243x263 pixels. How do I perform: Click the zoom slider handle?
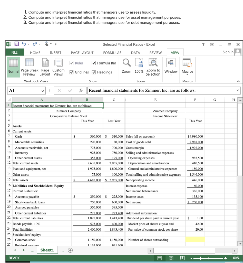(200, 258)
